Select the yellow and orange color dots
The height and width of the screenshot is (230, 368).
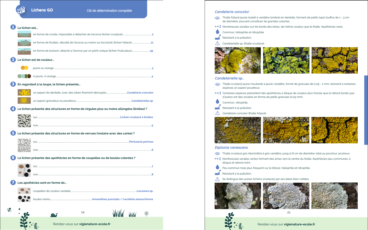[24, 68]
